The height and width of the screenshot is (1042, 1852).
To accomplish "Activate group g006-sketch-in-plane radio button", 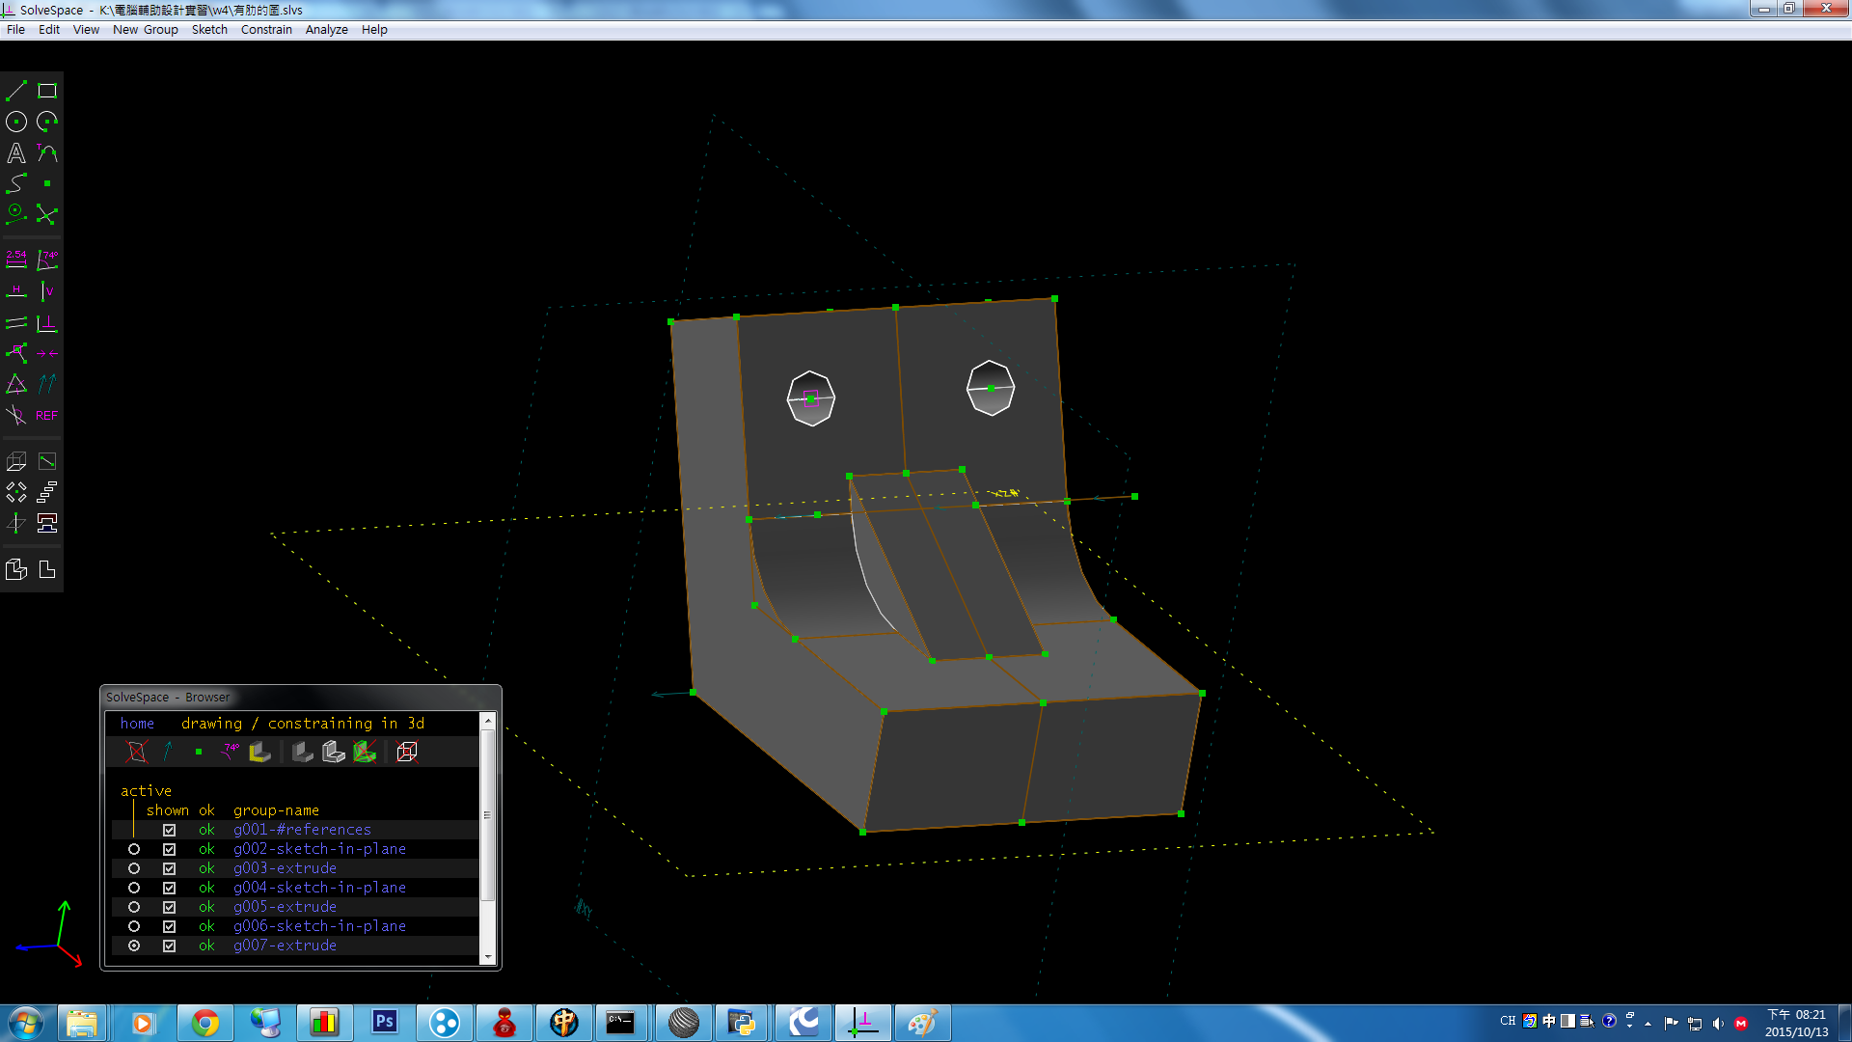I will 134,926.
